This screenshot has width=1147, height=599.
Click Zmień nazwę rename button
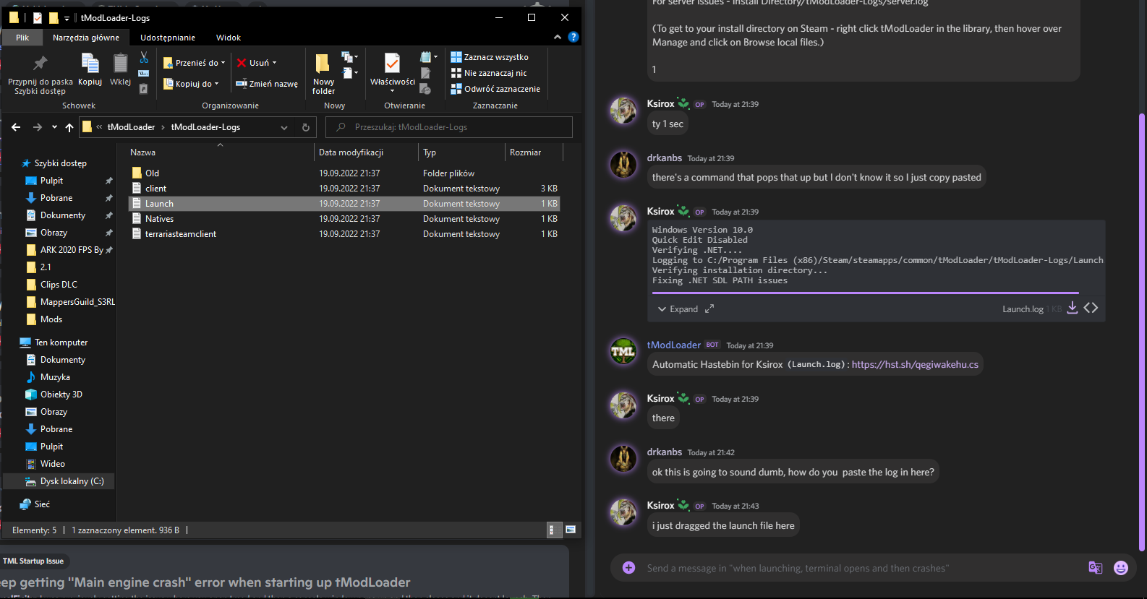[267, 84]
